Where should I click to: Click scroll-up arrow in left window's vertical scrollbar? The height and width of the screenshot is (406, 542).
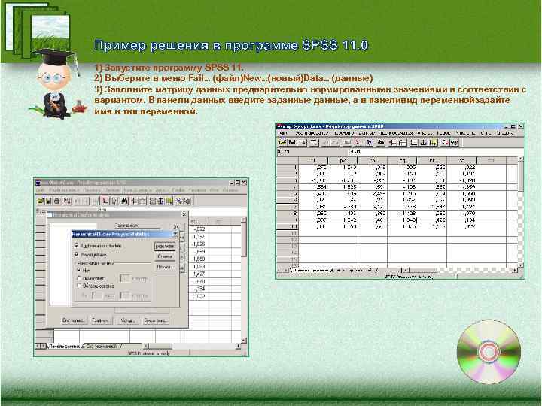pyautogui.click(x=244, y=220)
